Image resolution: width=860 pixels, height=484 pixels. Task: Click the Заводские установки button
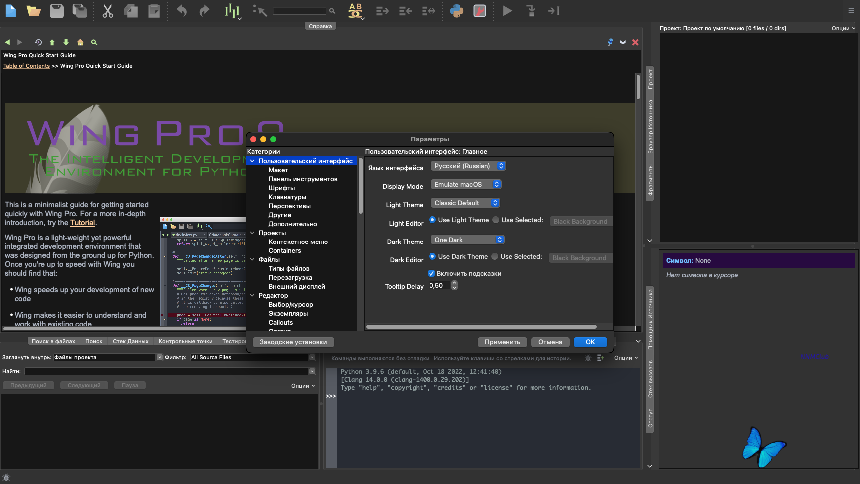click(293, 342)
